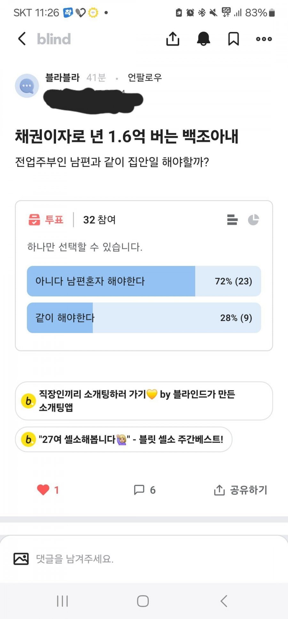Tap 공유하기 share button
Image resolution: width=288 pixels, height=619 pixels.
point(240,490)
